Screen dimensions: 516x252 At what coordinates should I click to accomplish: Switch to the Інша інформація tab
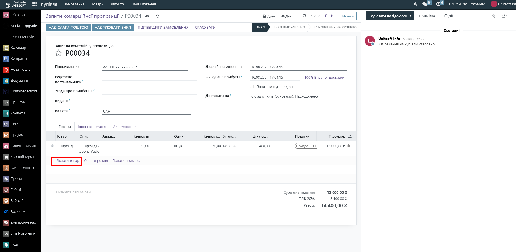coord(92,127)
